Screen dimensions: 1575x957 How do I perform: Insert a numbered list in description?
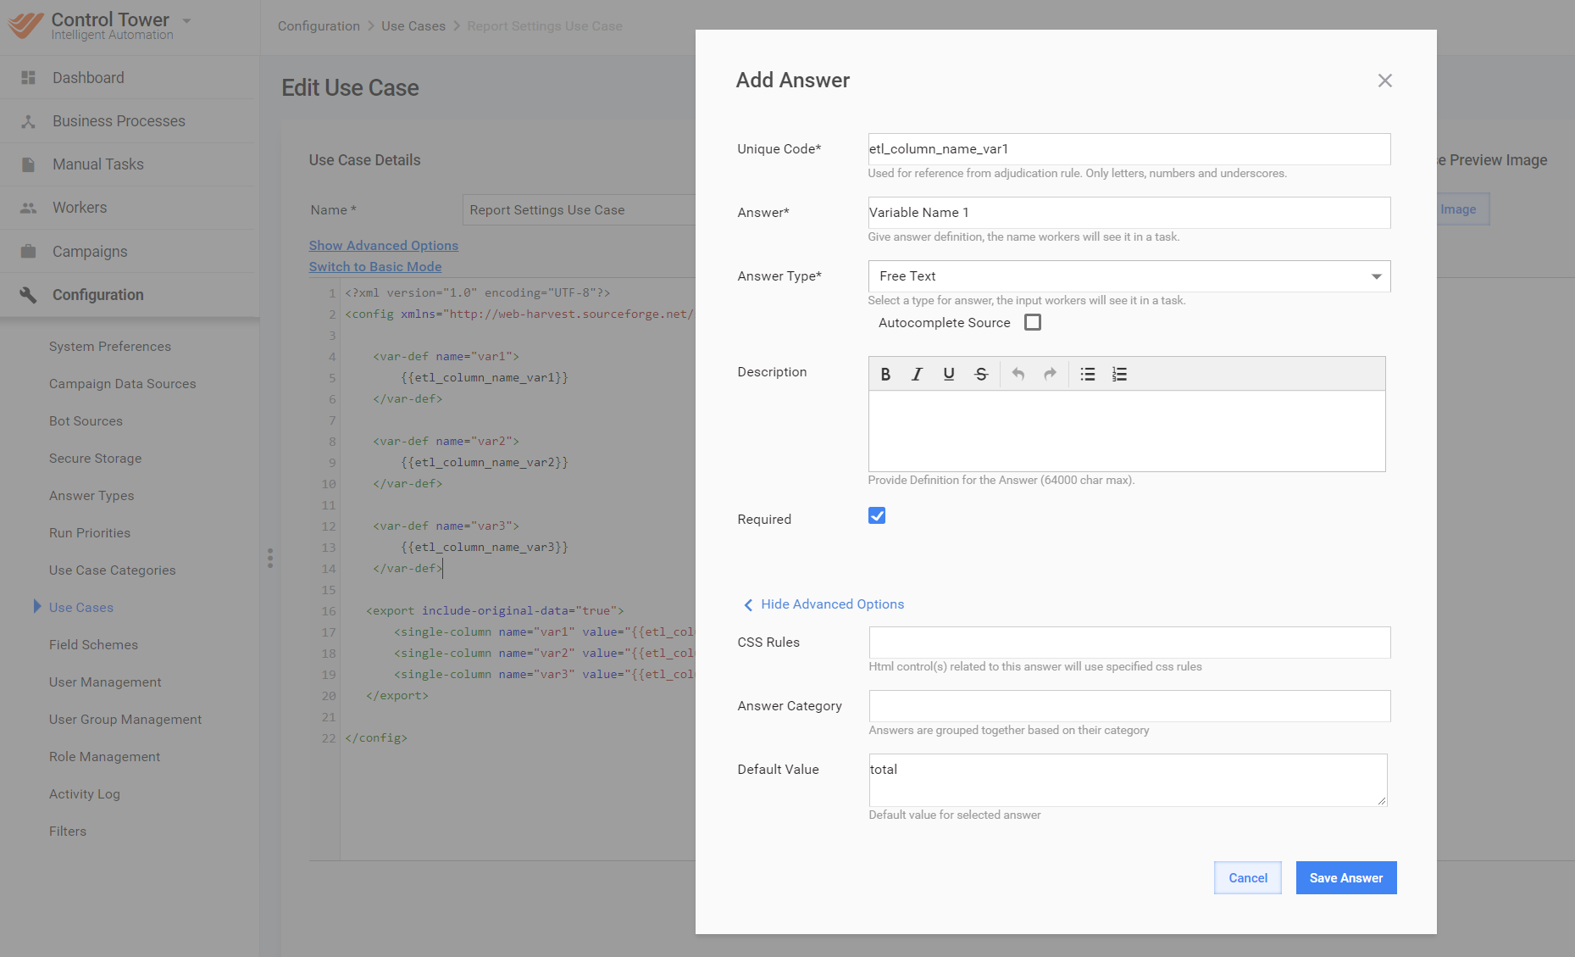pos(1119,374)
